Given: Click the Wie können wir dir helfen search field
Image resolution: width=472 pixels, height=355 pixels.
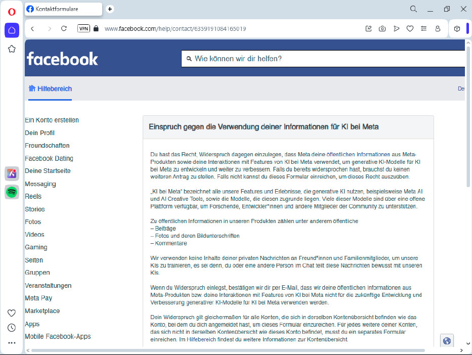Looking at the screenshot, I should (323, 59).
